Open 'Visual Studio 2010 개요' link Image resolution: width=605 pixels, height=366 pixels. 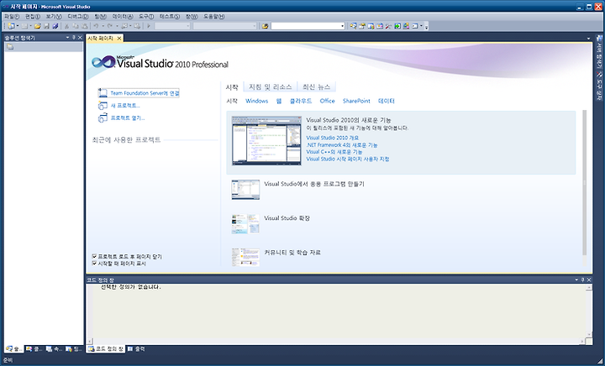(332, 138)
